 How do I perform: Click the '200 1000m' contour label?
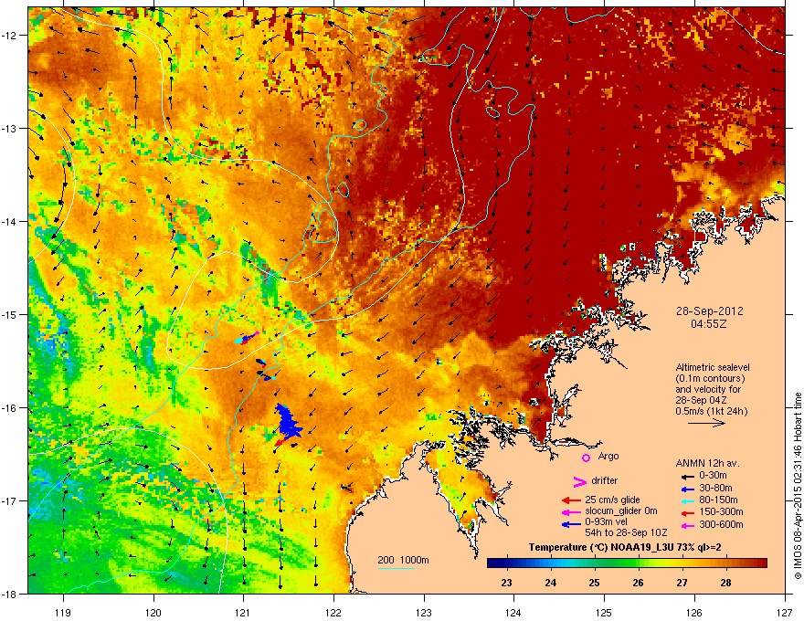pos(403,560)
